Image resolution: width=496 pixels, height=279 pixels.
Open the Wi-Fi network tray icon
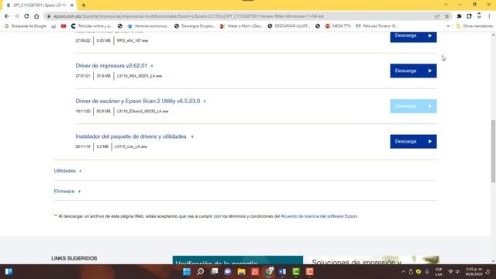click(451, 272)
